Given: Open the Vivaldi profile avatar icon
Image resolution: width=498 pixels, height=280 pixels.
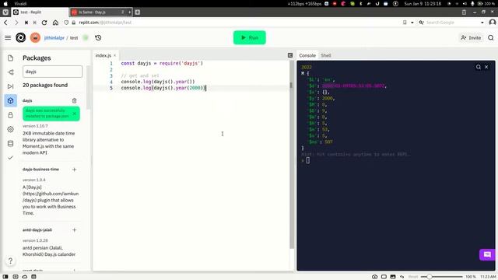Looking at the screenshot, I should [493, 23].
